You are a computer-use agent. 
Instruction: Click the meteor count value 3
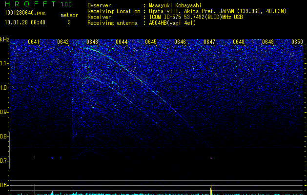tap(69, 22)
